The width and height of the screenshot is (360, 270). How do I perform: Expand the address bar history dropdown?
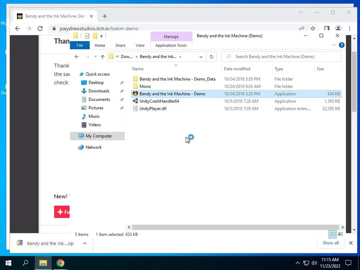[201, 57]
